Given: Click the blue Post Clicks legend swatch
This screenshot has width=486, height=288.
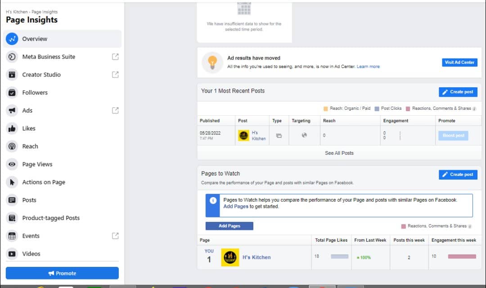Looking at the screenshot, I should [x=377, y=109].
